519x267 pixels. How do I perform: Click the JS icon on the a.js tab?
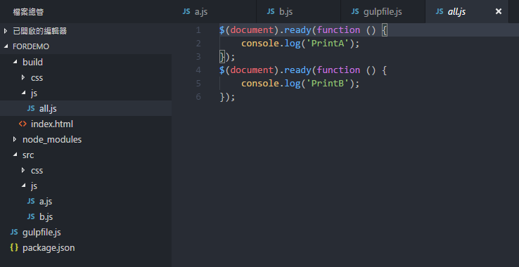pyautogui.click(x=186, y=11)
